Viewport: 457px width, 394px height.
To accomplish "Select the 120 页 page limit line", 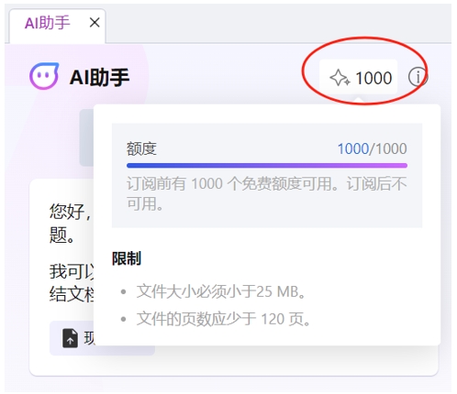I will click(x=224, y=319).
